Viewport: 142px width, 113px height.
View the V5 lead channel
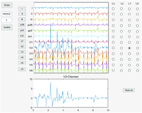tap(22, 63)
